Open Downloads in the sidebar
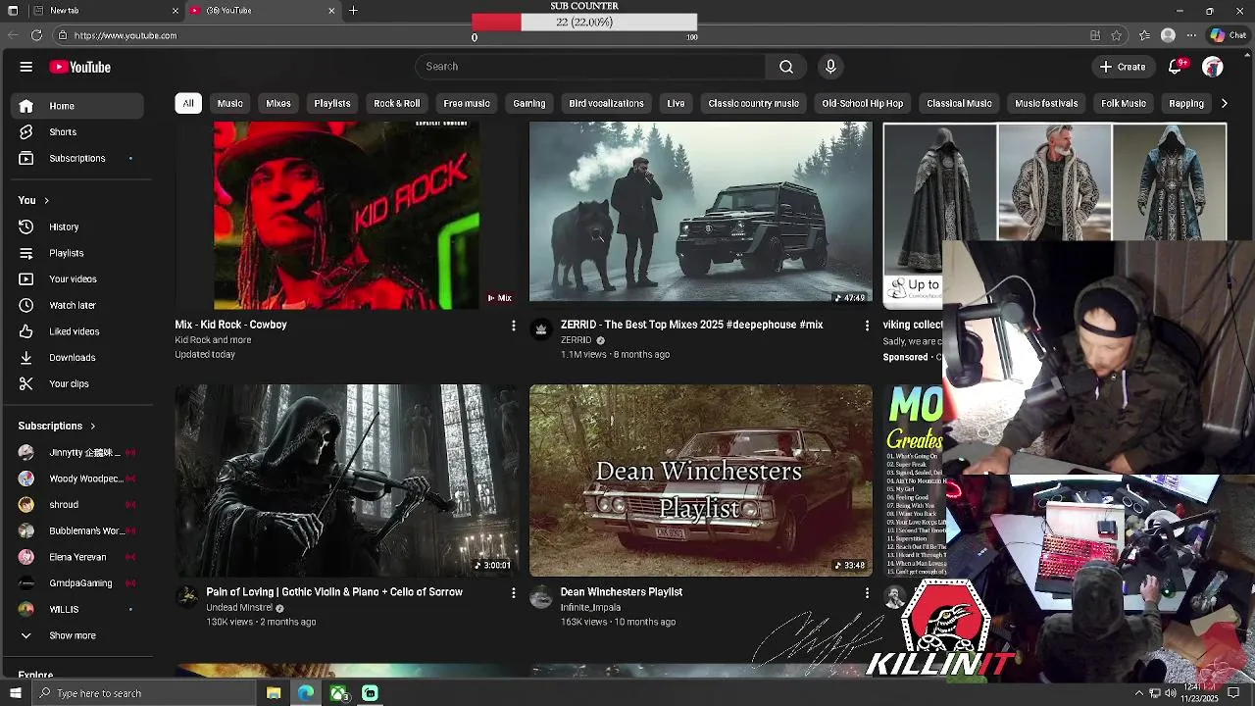Image resolution: width=1255 pixels, height=706 pixels. pyautogui.click(x=77, y=357)
